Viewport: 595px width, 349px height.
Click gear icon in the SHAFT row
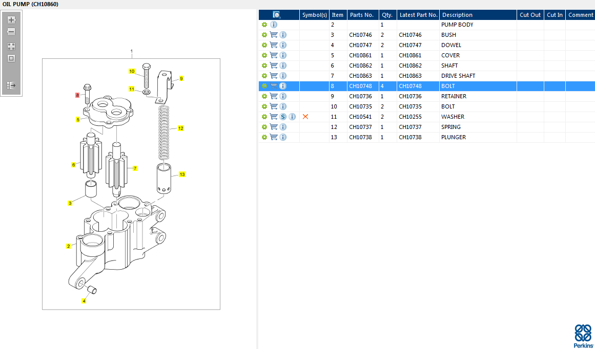[x=264, y=66]
